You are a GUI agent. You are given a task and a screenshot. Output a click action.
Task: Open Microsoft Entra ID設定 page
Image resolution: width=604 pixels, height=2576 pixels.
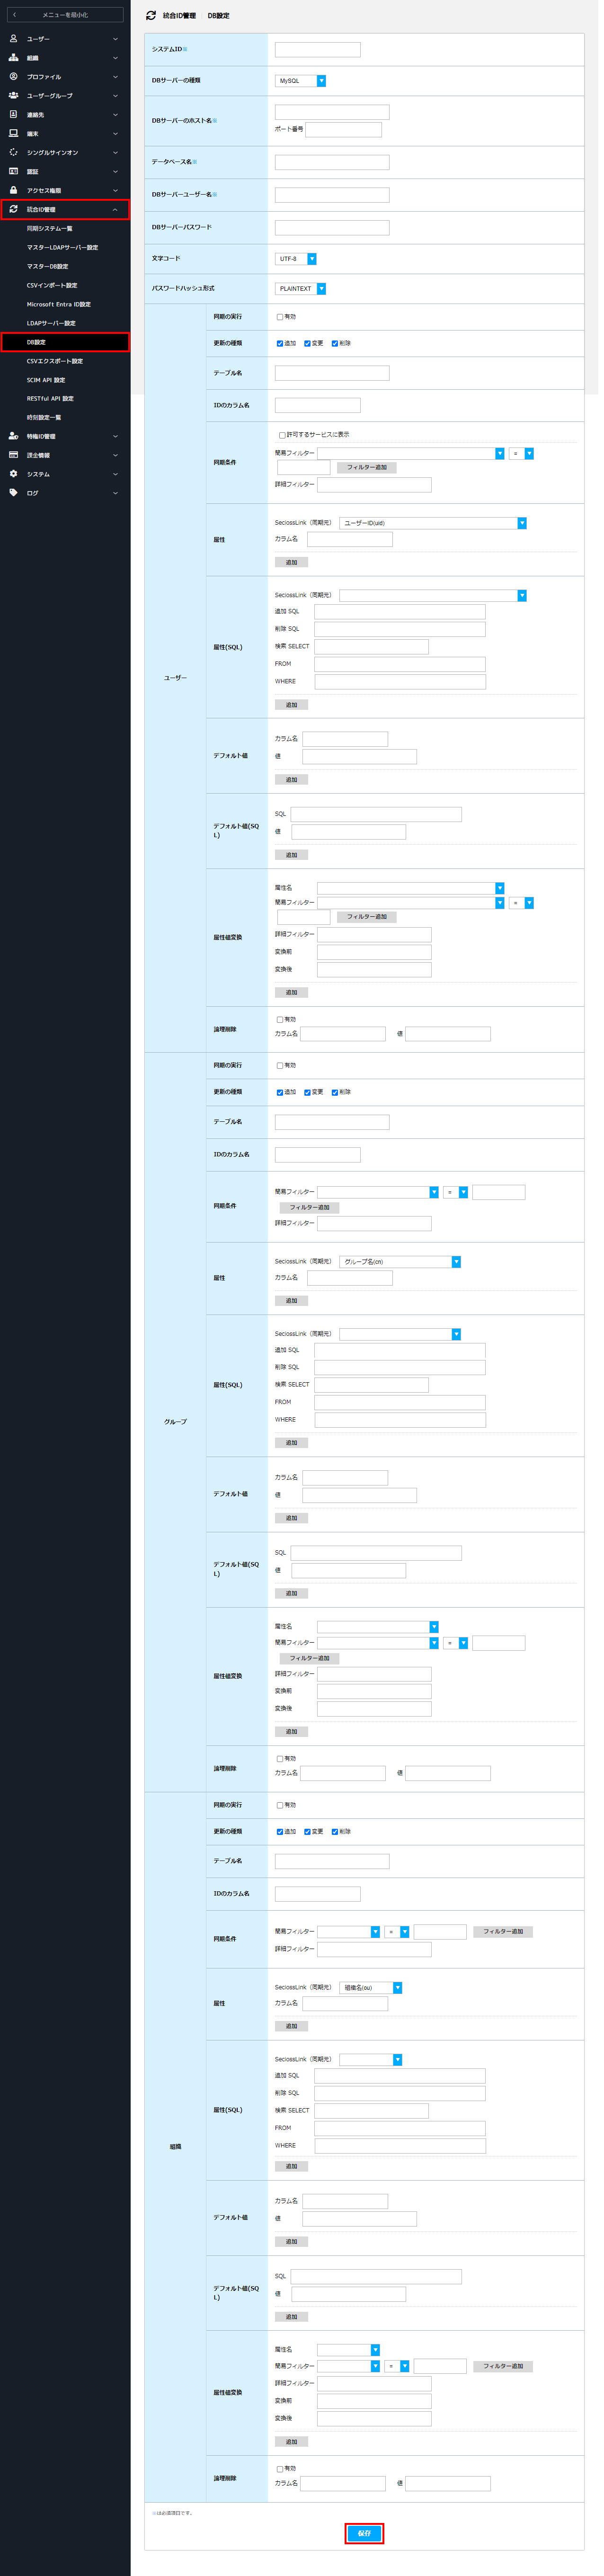point(59,305)
